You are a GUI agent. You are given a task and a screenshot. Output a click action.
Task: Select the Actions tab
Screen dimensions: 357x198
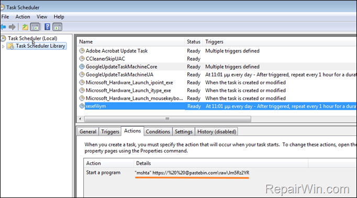pos(132,131)
